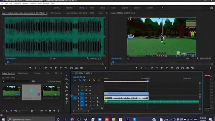
Task: Select the Hand tool
Action: pyautogui.click(x=67, y=98)
